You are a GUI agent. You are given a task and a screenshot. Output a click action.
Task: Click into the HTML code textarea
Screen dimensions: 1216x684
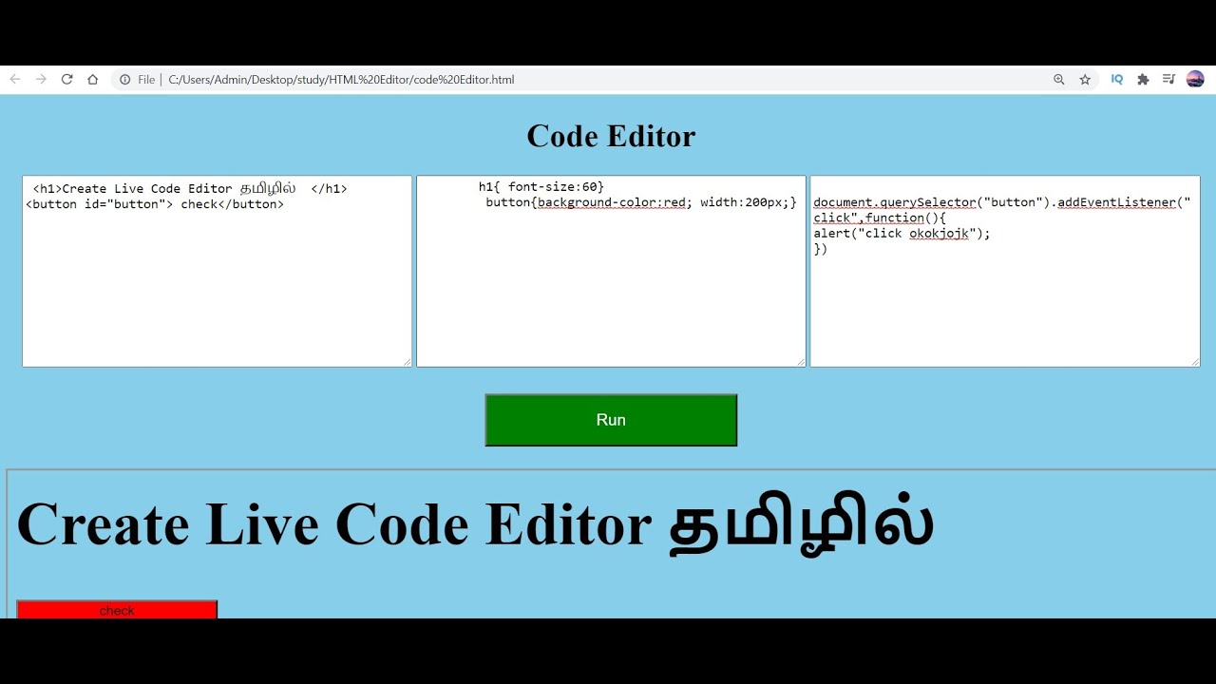tap(218, 271)
